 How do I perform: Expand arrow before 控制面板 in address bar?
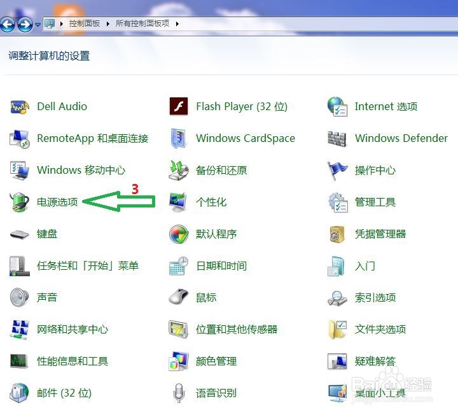61,24
